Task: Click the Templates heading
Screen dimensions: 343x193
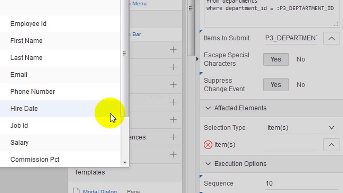Action: 90,172
